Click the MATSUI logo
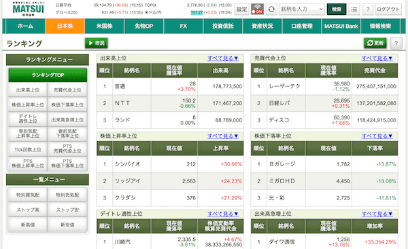The height and width of the screenshot is (249, 408). 29,9
